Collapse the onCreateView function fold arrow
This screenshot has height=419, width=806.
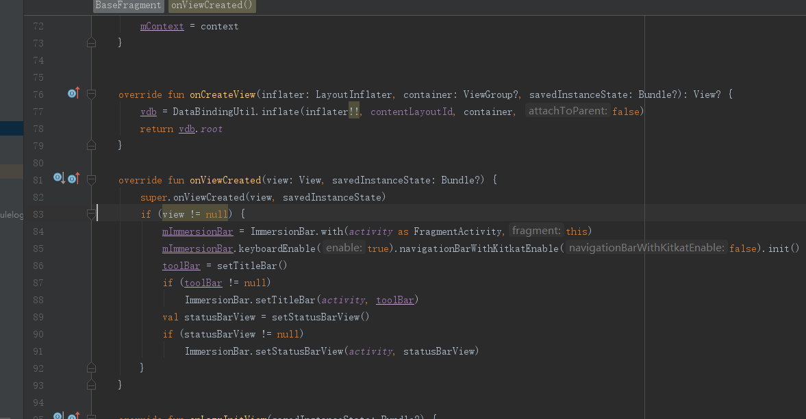91,94
